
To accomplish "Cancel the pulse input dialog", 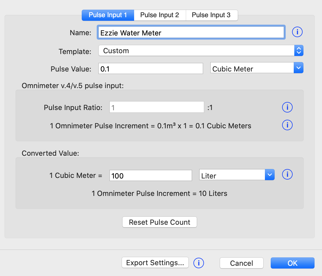I will 241,263.
